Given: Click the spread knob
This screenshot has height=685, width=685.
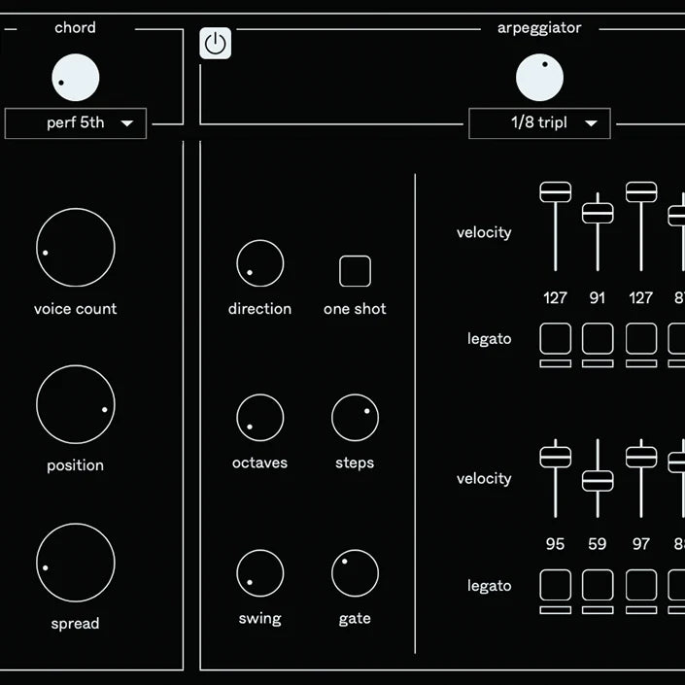Looking at the screenshot, I should 76,563.
